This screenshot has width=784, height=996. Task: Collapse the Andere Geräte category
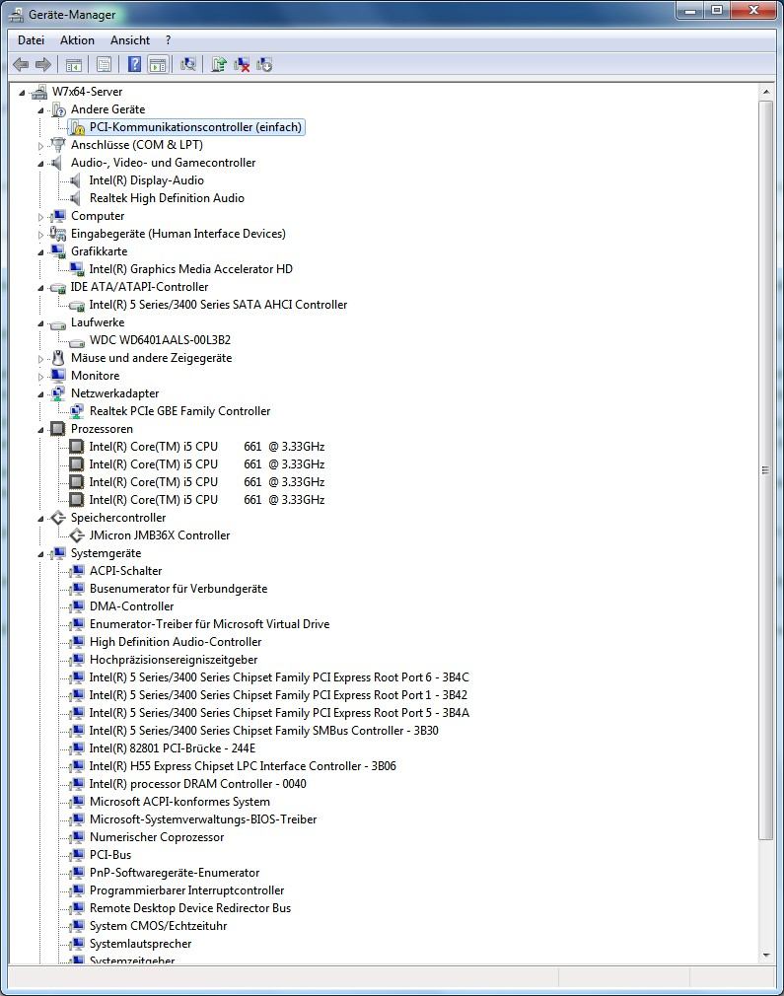point(41,110)
